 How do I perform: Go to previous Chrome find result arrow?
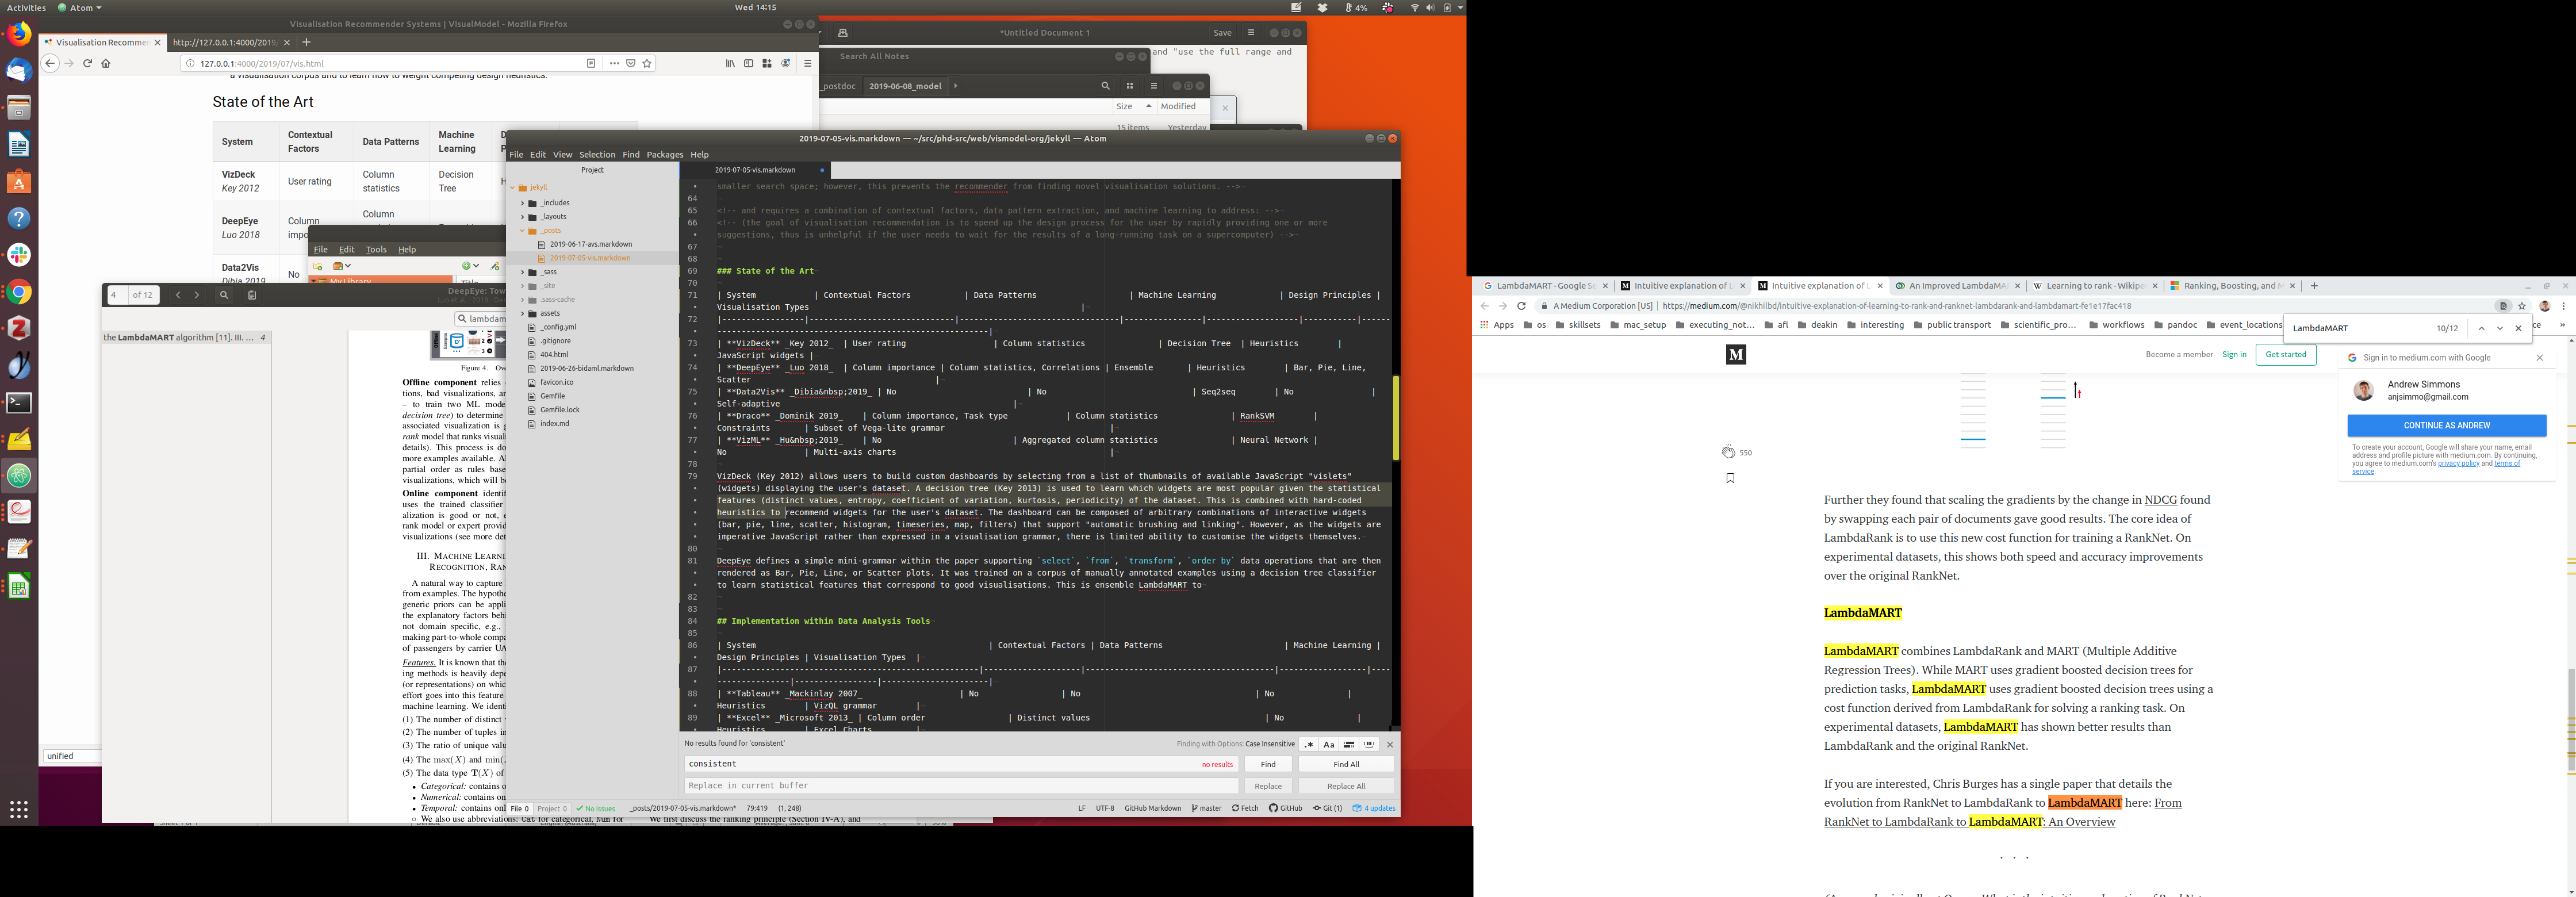click(x=2481, y=328)
